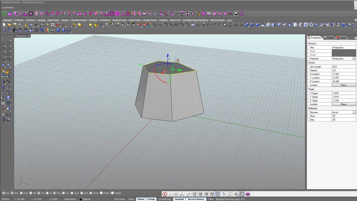The width and height of the screenshot is (357, 201).
Task: Switch to the Display panel tab
Action: (x=329, y=38)
